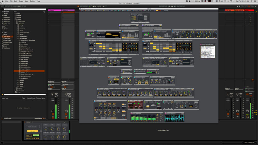258x145 pixels.
Task: Select Audio Effects category icon in browser
Action: tap(3, 19)
